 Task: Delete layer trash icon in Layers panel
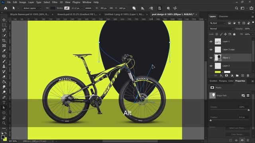[248, 75]
